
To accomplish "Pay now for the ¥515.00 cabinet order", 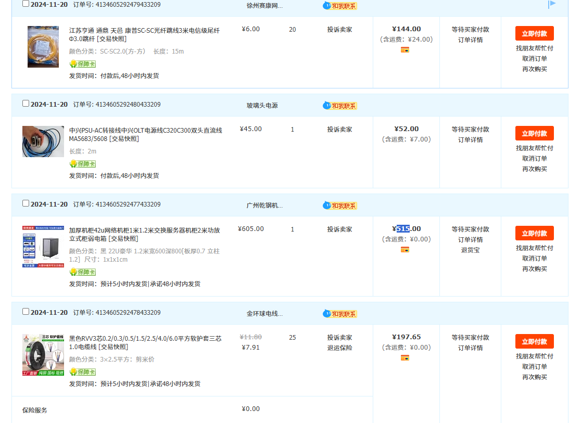I will [534, 233].
